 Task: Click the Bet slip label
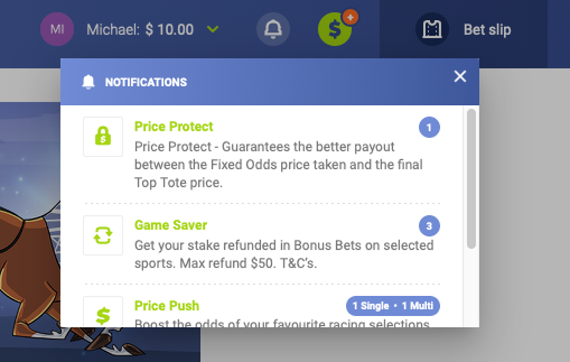tap(487, 30)
